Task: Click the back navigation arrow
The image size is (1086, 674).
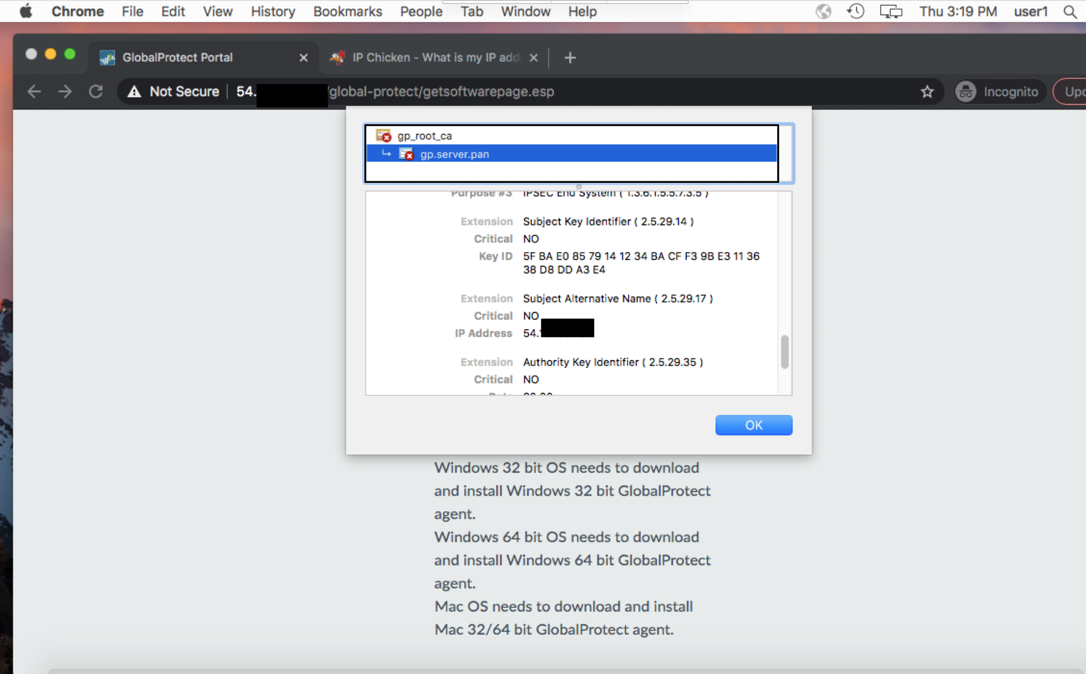Action: (34, 91)
